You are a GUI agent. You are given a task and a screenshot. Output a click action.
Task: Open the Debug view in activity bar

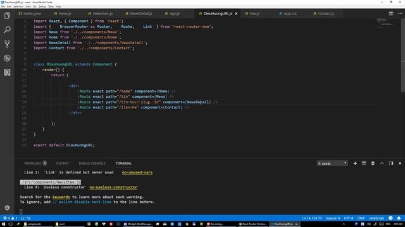tap(7, 58)
